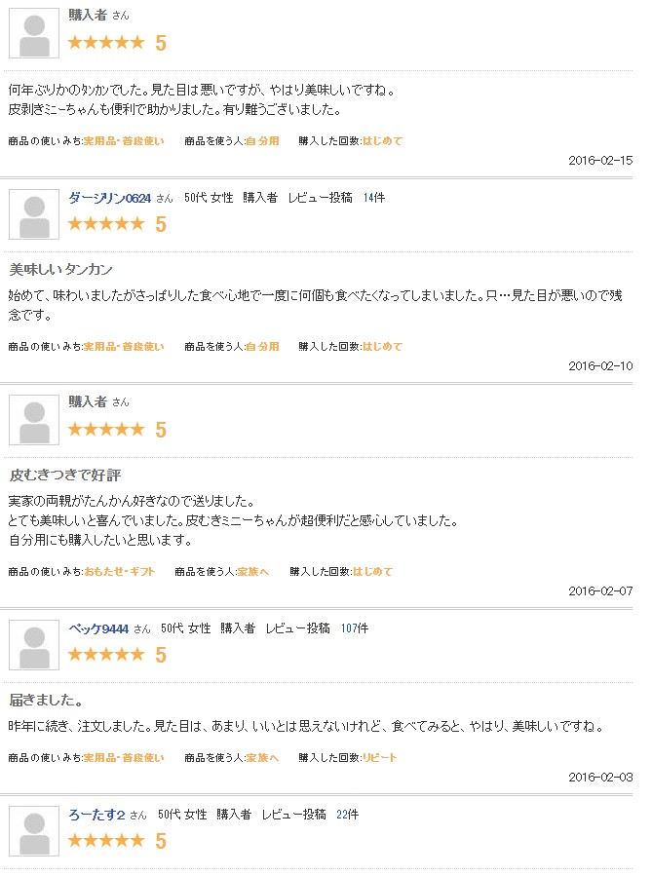Click the 美味しいタンカン review title

click(60, 269)
